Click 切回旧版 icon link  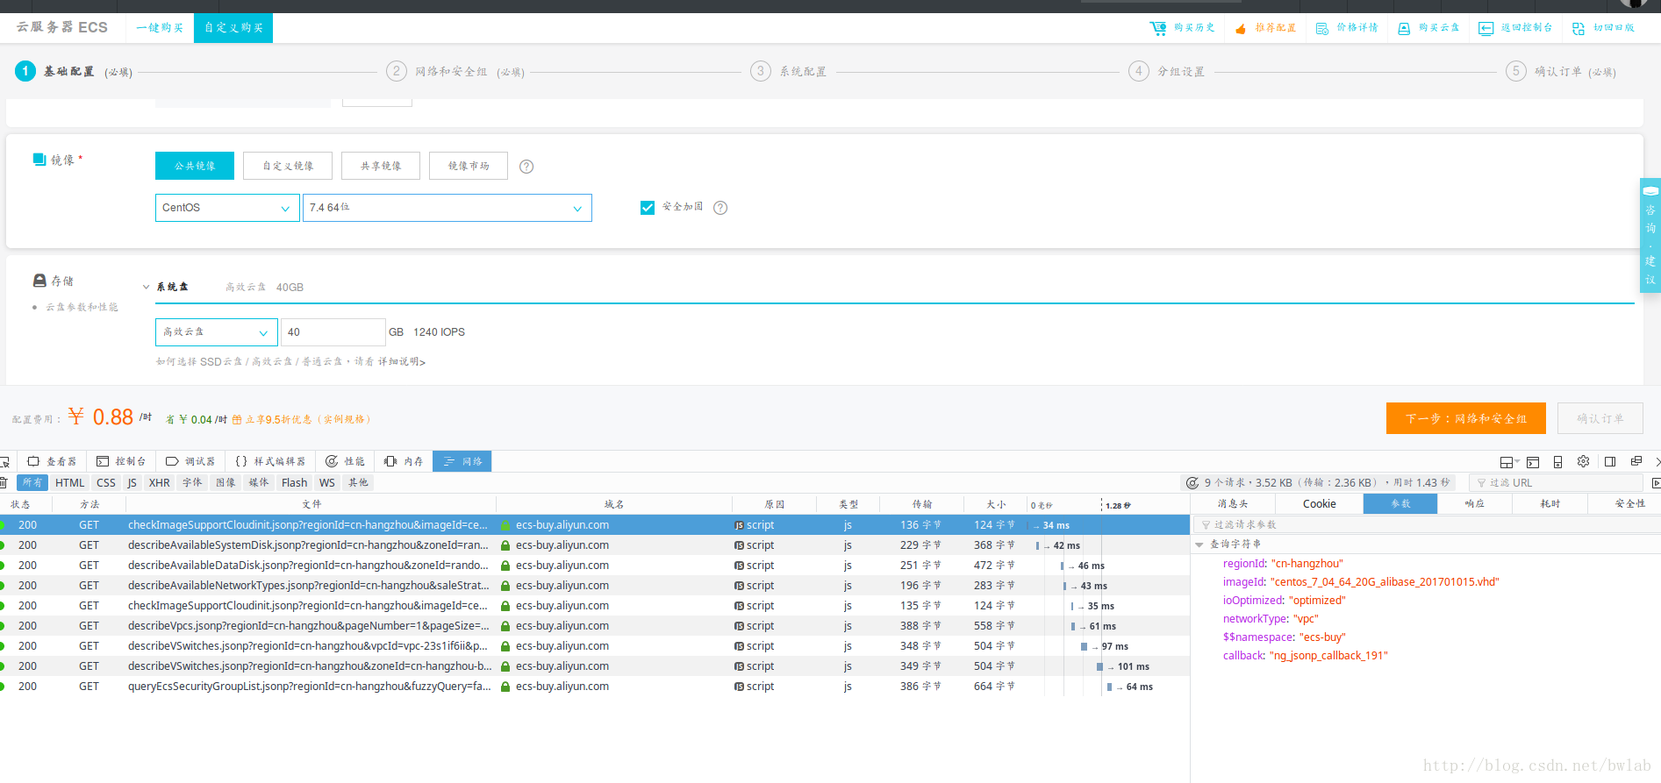pyautogui.click(x=1603, y=28)
